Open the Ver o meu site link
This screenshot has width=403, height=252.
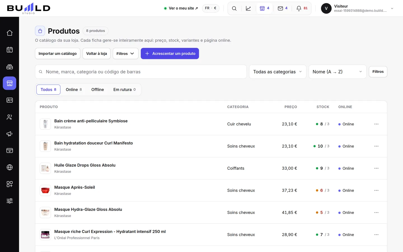click(181, 8)
